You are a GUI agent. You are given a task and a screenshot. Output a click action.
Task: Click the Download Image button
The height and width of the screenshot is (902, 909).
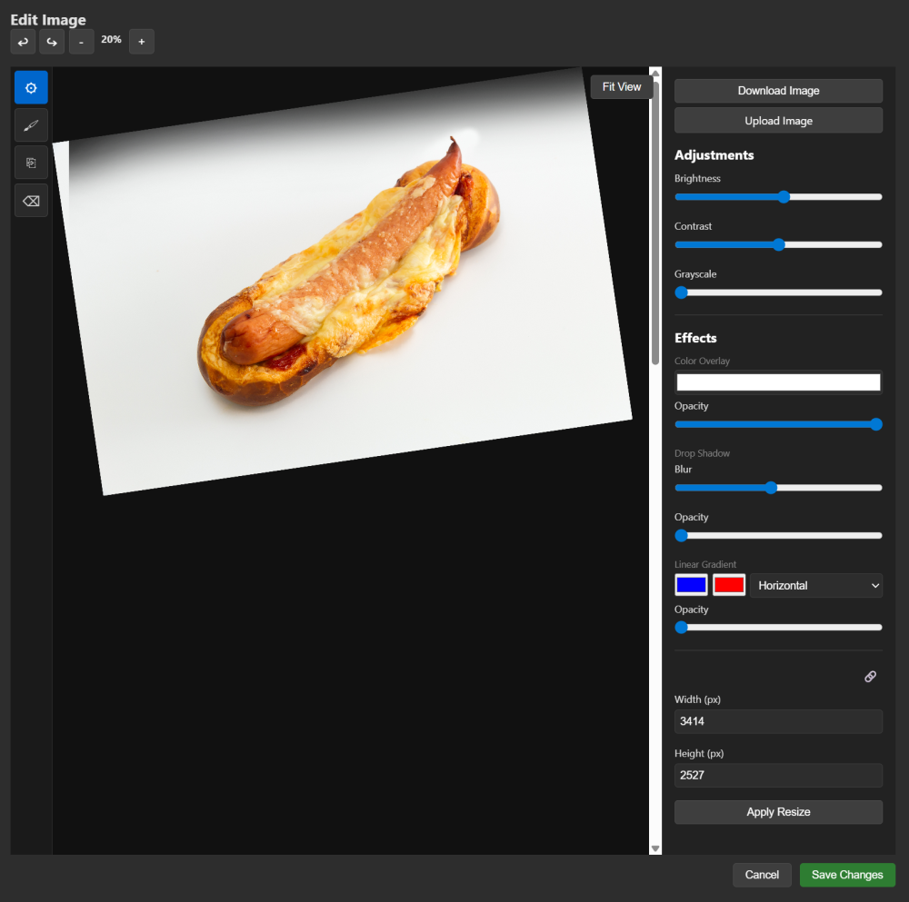coord(778,91)
